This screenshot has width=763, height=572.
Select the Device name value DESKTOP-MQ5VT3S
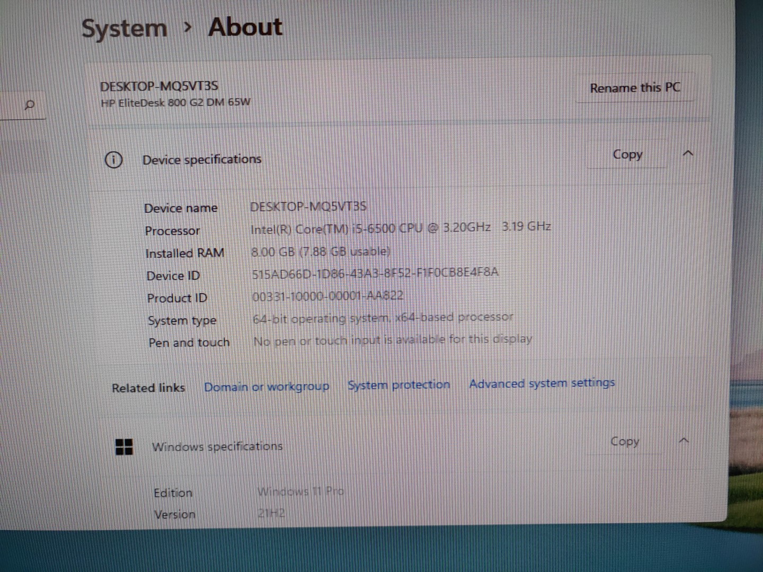[308, 206]
